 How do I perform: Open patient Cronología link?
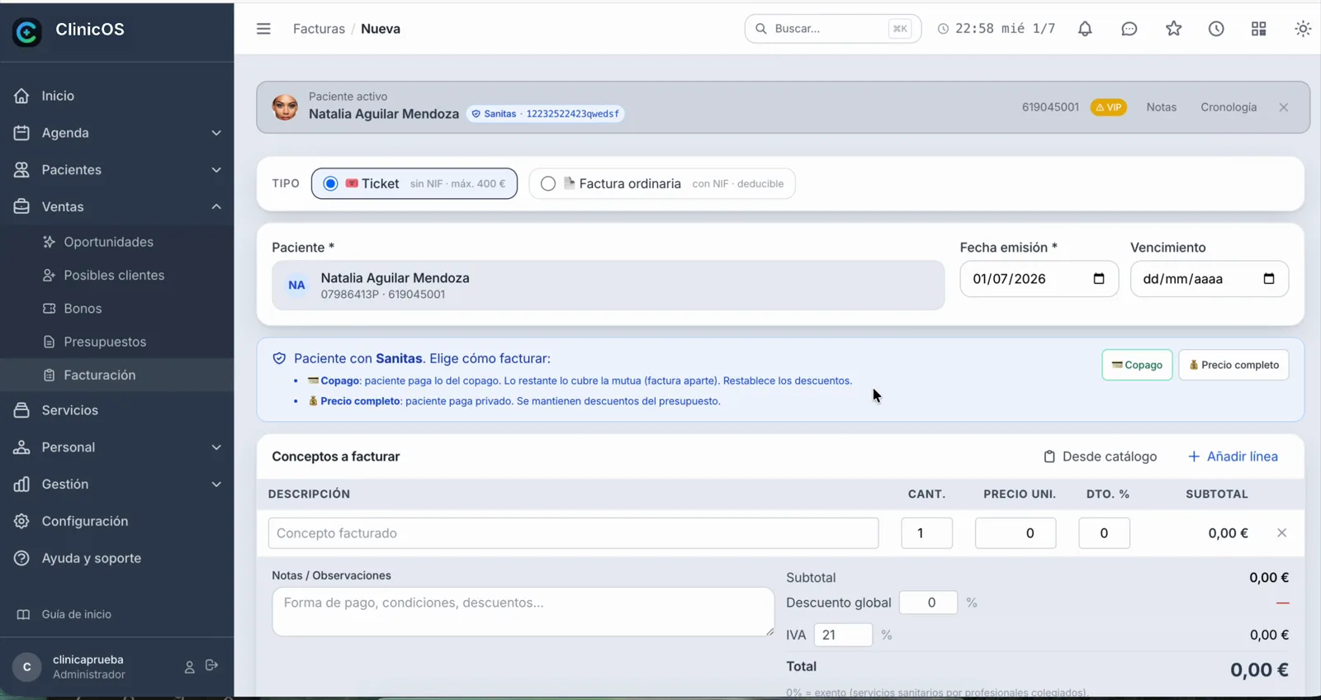point(1229,107)
